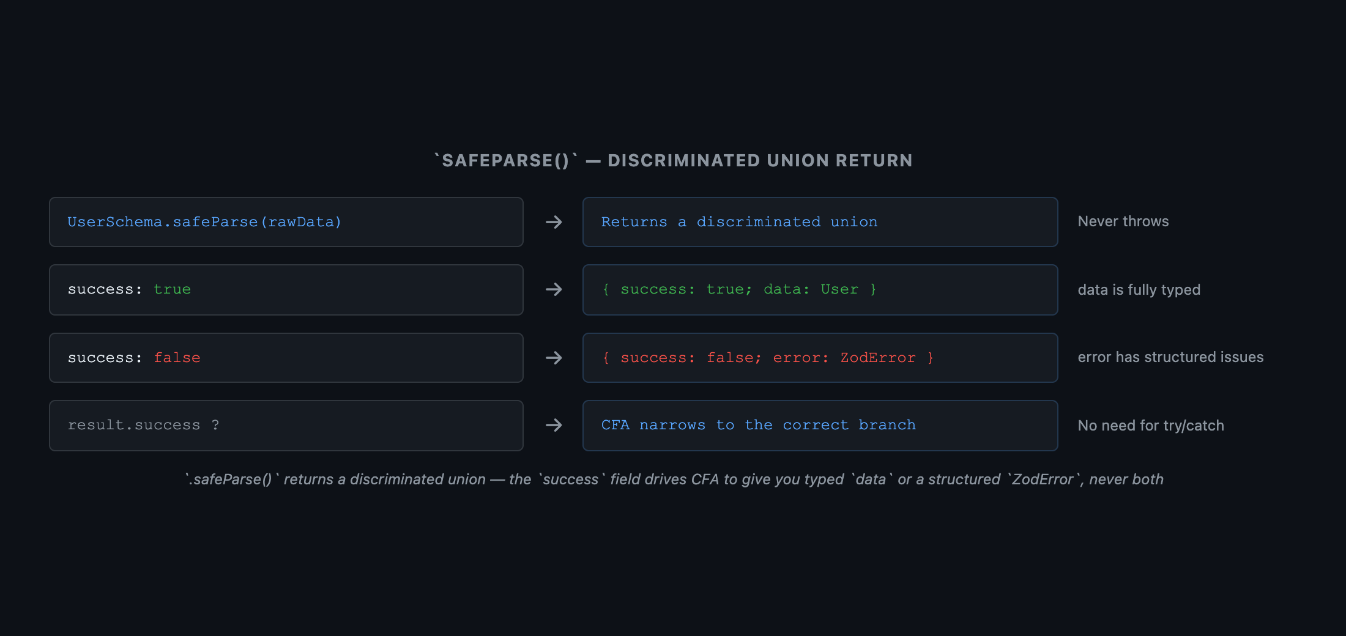Click the green success true data User box
Viewport: 1346px width, 636px height.
point(820,290)
